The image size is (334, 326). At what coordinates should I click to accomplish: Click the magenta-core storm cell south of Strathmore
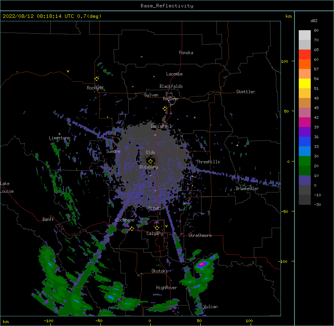[x=202, y=264]
